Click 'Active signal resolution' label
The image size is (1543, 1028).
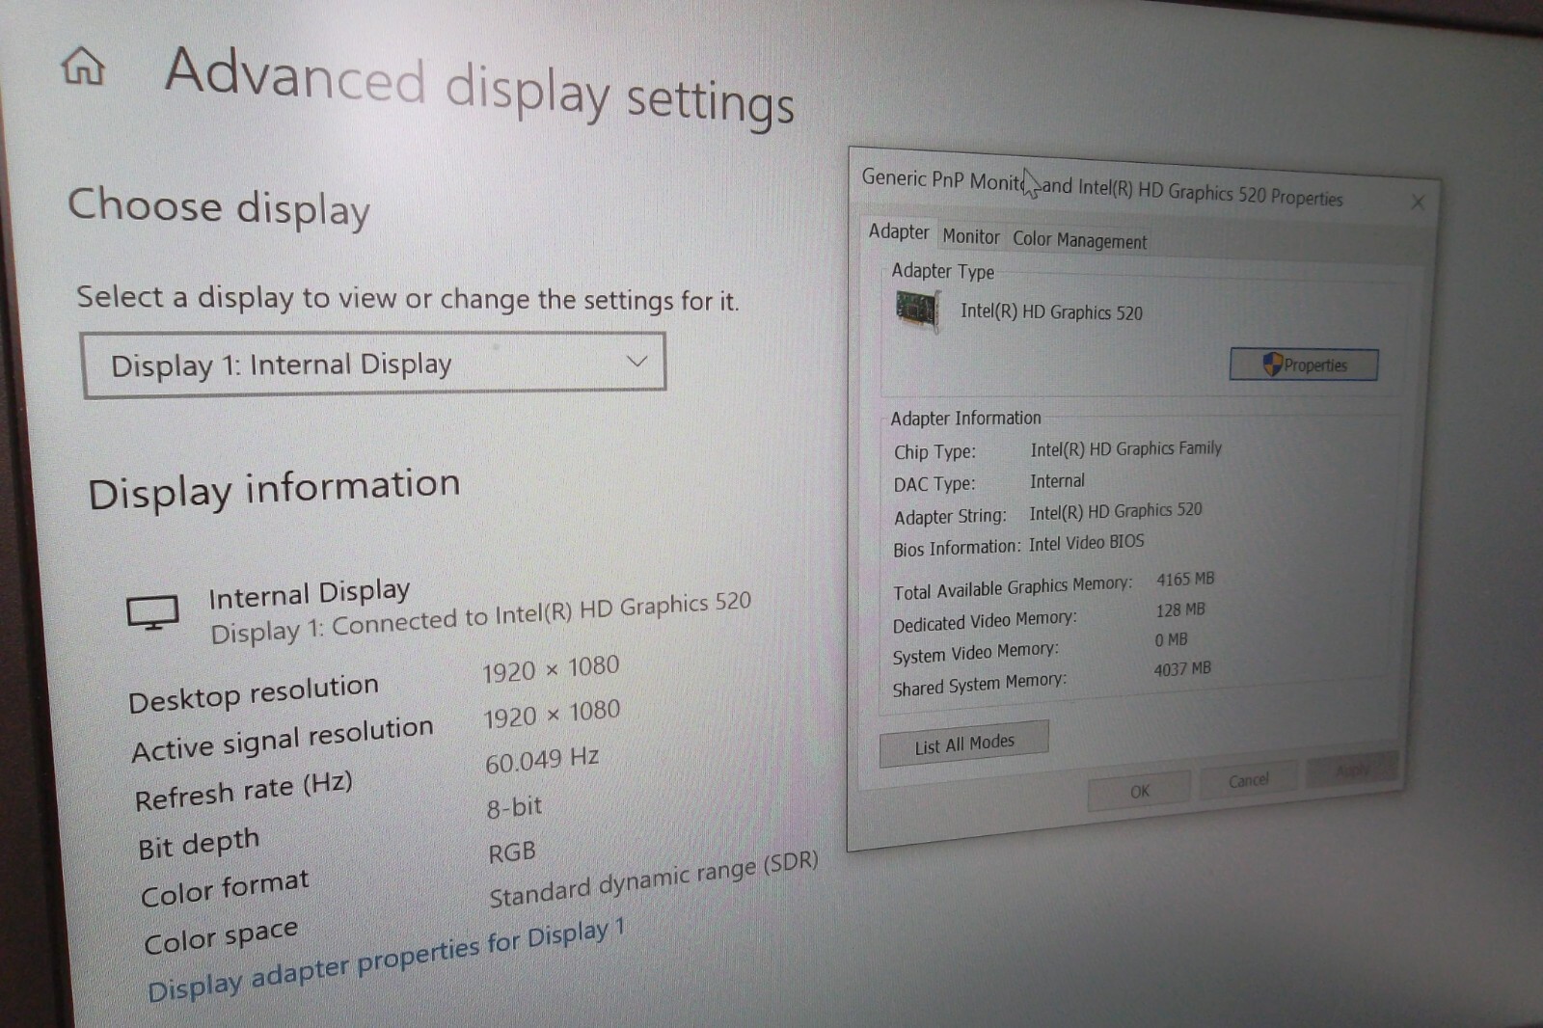pyautogui.click(x=283, y=739)
